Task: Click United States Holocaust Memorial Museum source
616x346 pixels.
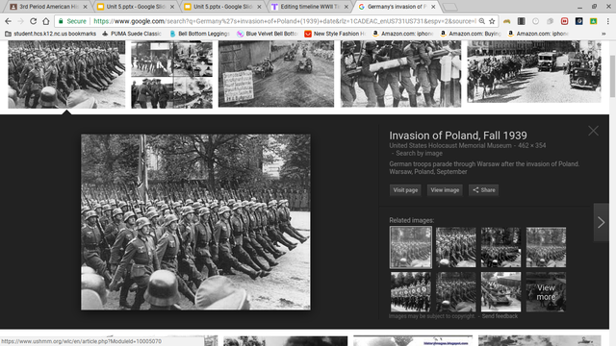Action: [x=450, y=145]
